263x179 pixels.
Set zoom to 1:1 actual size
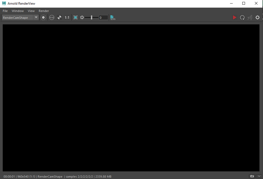click(x=67, y=17)
